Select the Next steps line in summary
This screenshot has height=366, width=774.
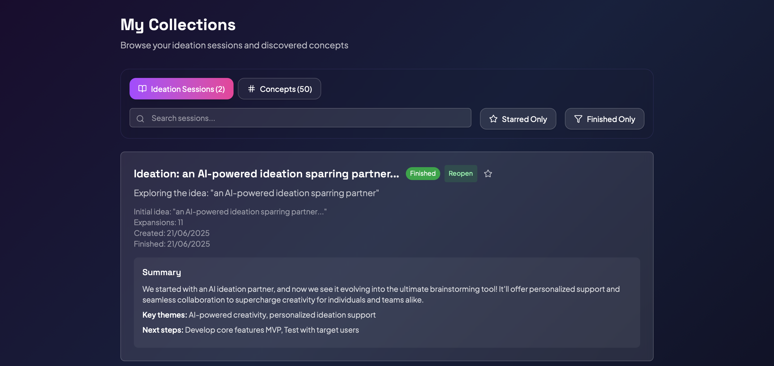[x=250, y=330]
